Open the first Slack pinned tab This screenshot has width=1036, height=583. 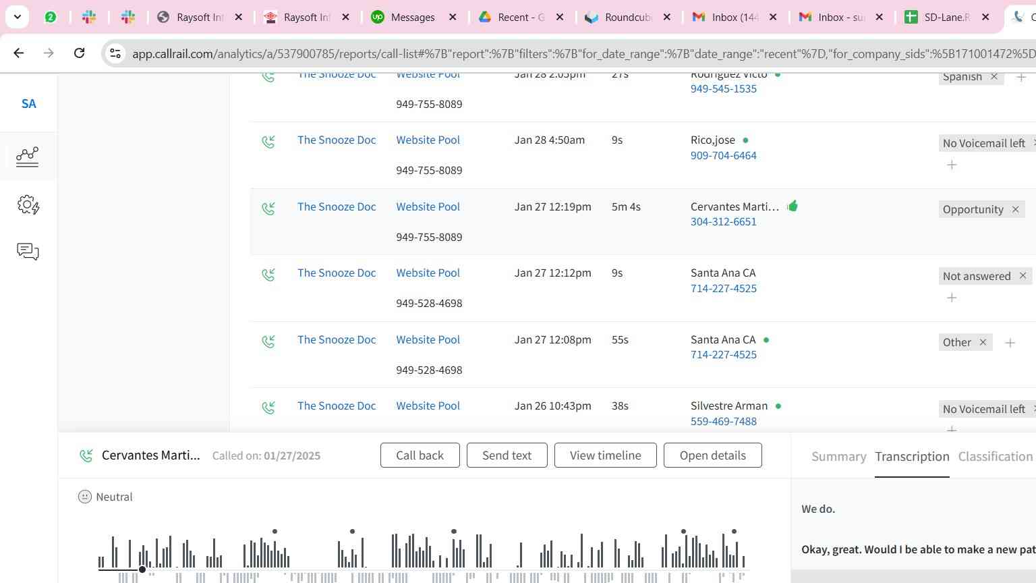89,18
